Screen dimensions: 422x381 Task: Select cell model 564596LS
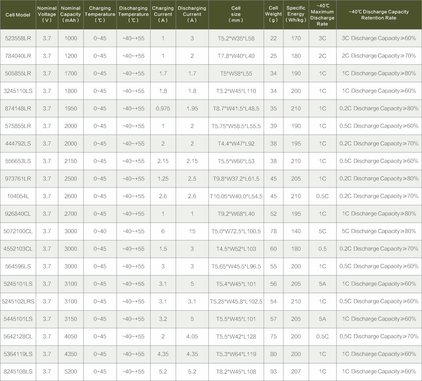(x=18, y=266)
